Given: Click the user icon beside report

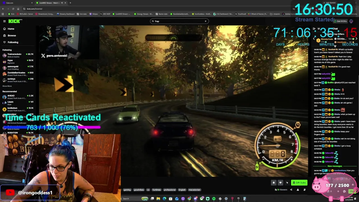Looking at the screenshot, I should (x=305, y=190).
